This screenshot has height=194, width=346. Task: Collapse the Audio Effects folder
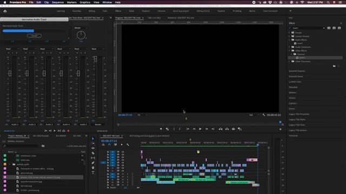point(290,40)
